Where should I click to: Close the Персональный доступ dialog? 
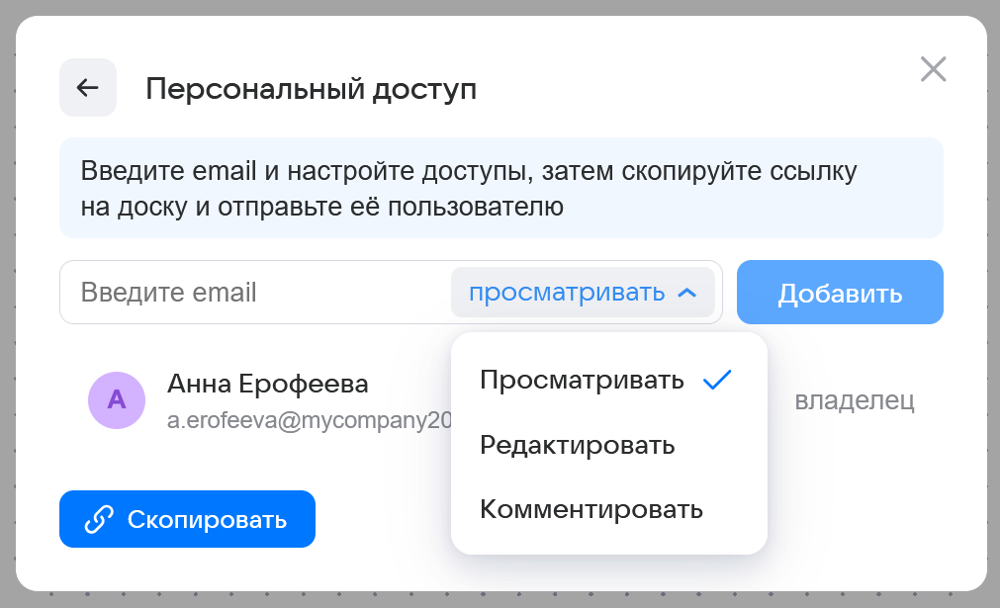point(933,69)
